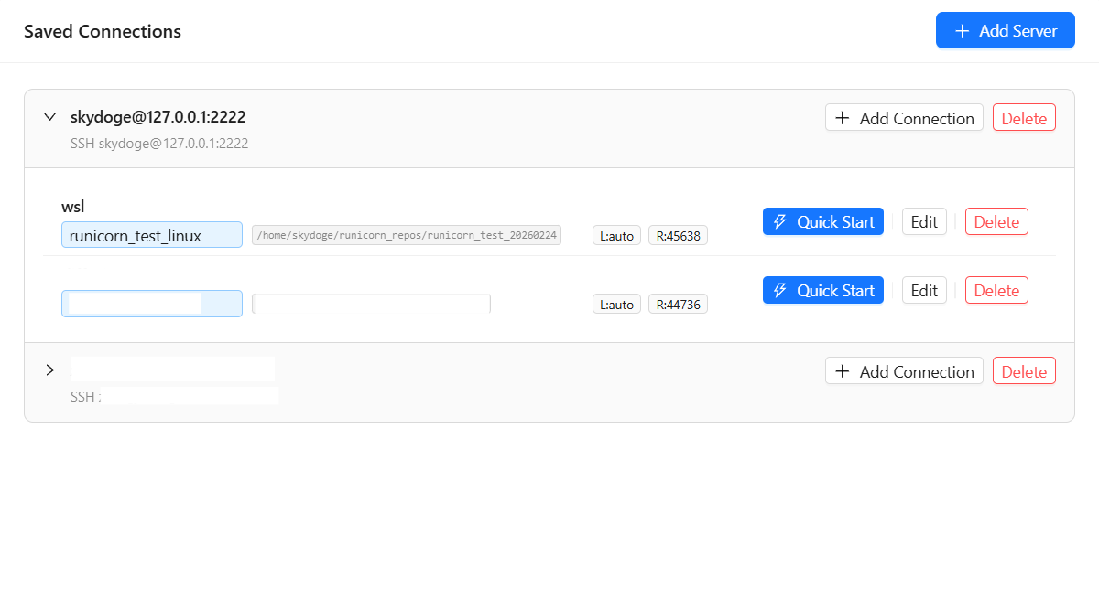Expand the second collapsed server panel
This screenshot has height=590, width=1099.
click(x=50, y=370)
